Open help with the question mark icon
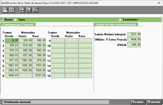163x105 pixels. pos(29,10)
